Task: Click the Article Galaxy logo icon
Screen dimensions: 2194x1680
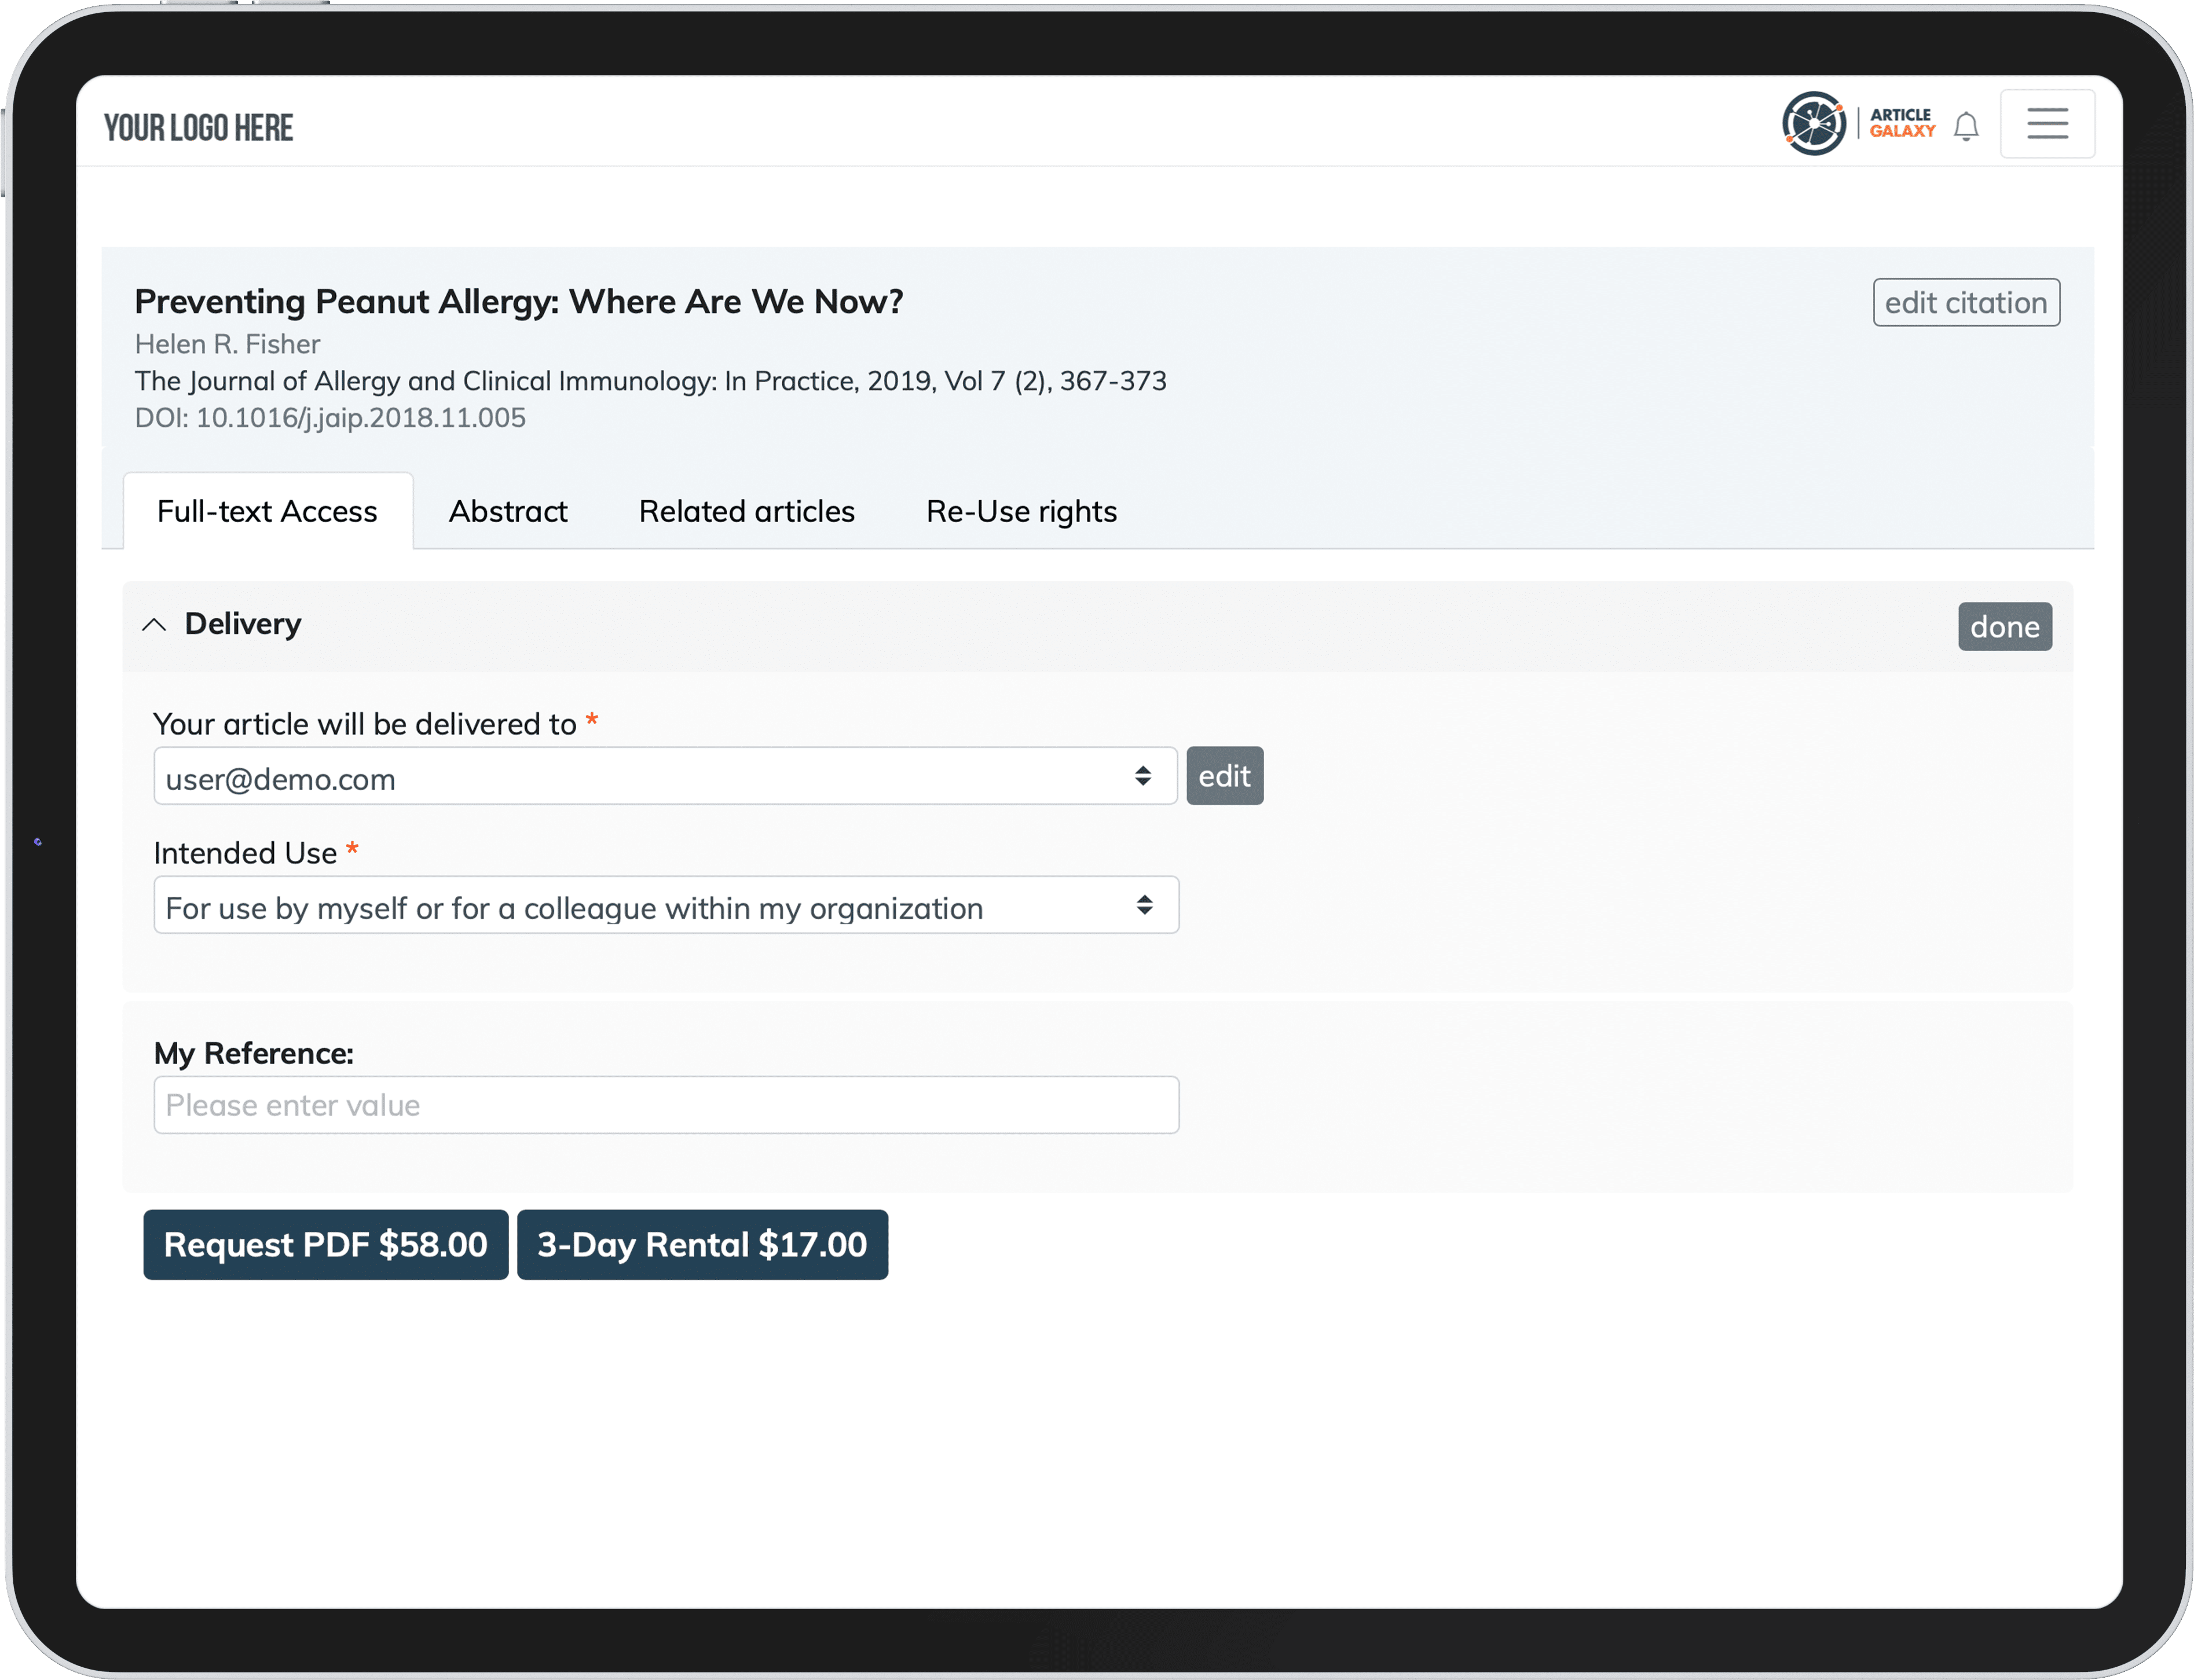Action: tap(1813, 124)
